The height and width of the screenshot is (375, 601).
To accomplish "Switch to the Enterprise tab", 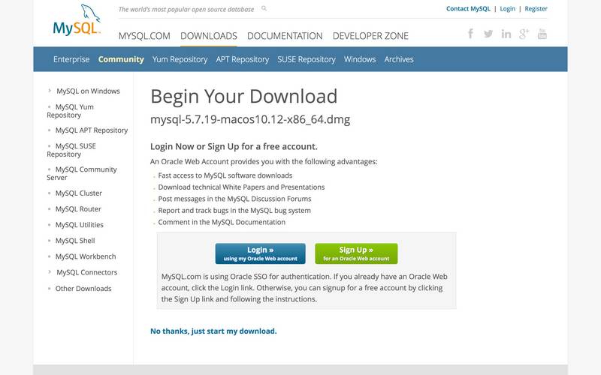I will point(71,59).
